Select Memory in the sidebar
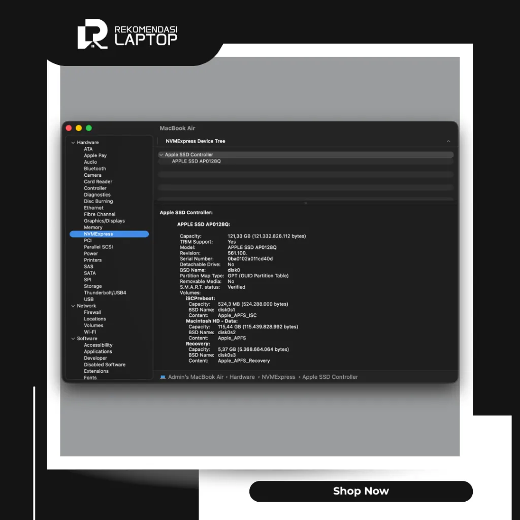 pyautogui.click(x=93, y=227)
